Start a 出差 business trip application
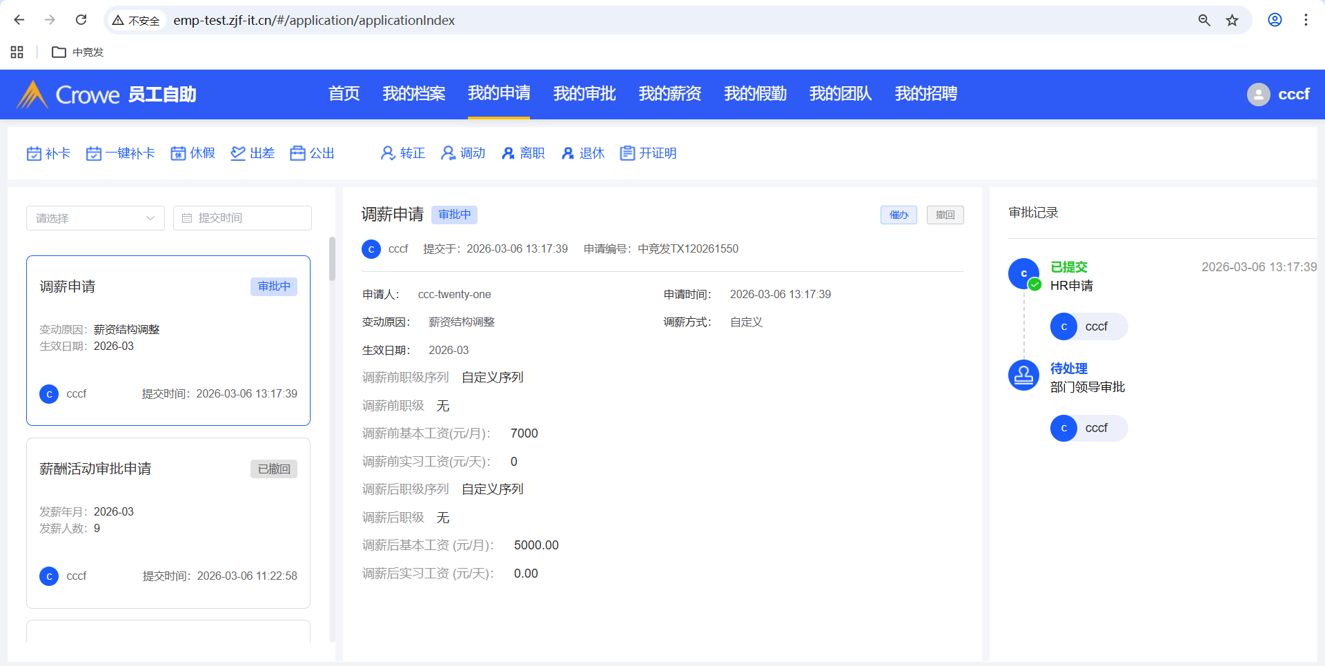Viewport: 1325px width, 666px height. [253, 153]
